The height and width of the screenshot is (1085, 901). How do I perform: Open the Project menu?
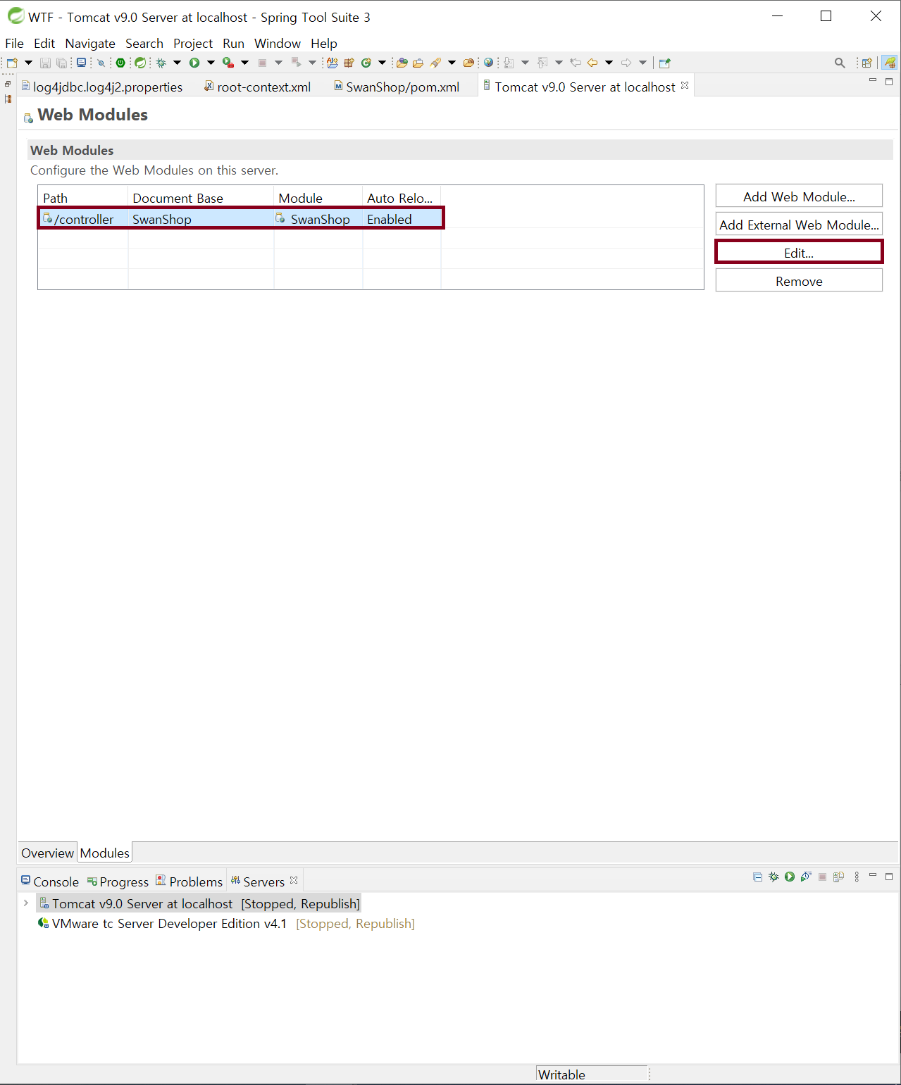(x=193, y=43)
